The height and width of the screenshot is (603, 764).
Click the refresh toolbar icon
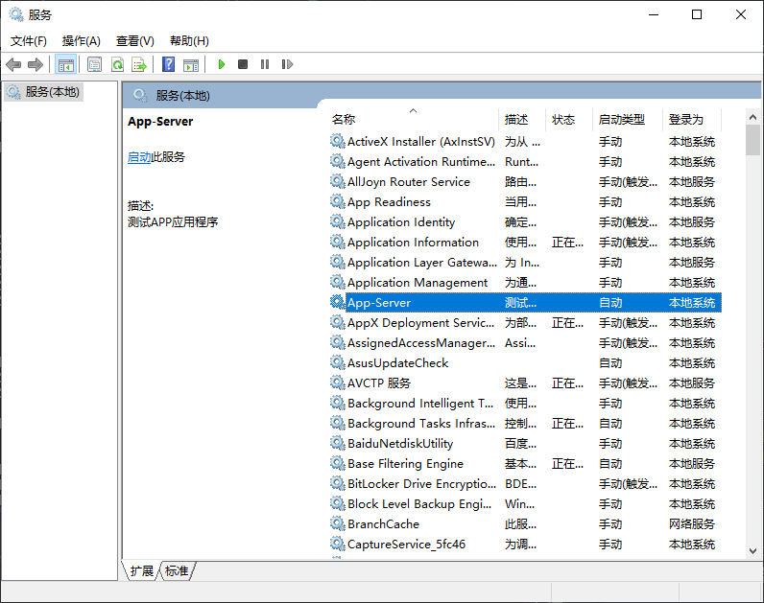click(x=117, y=64)
